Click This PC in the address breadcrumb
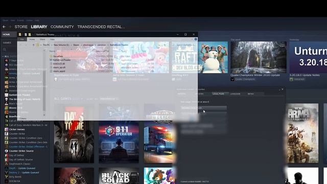327x184 pixels. pyautogui.click(x=46, y=45)
